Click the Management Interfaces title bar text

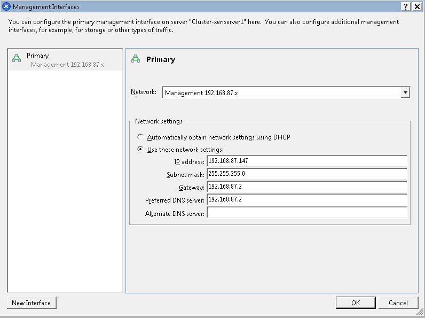(x=46, y=6)
